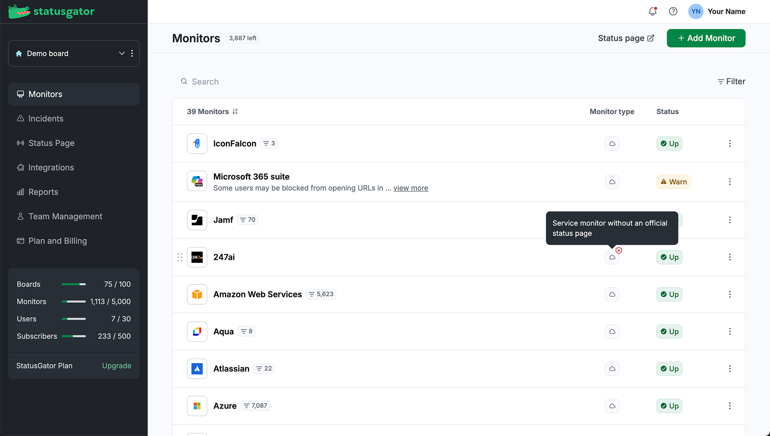Viewport: 770px width, 436px height.
Task: Open Amazon Web Services row options menu
Action: [730, 294]
